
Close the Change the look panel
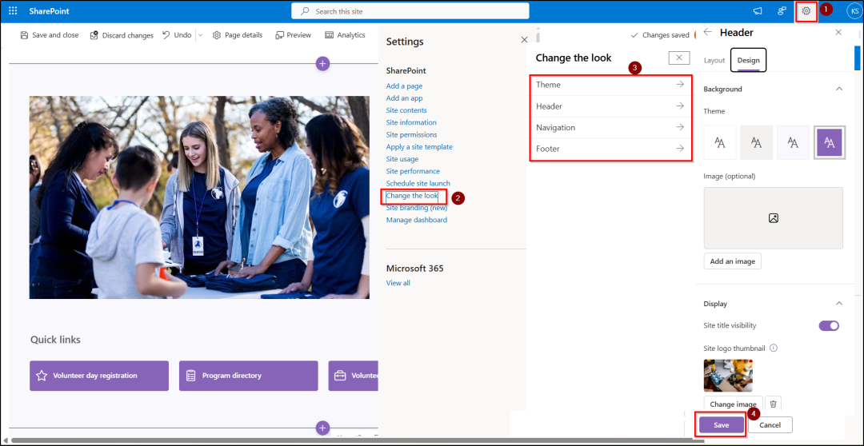click(x=679, y=58)
